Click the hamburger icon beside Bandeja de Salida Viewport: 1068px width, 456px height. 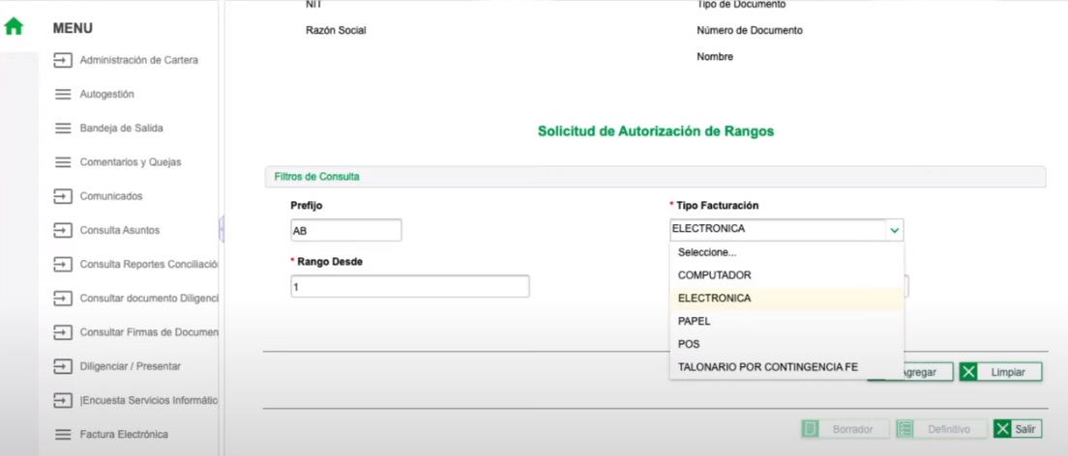(x=63, y=128)
